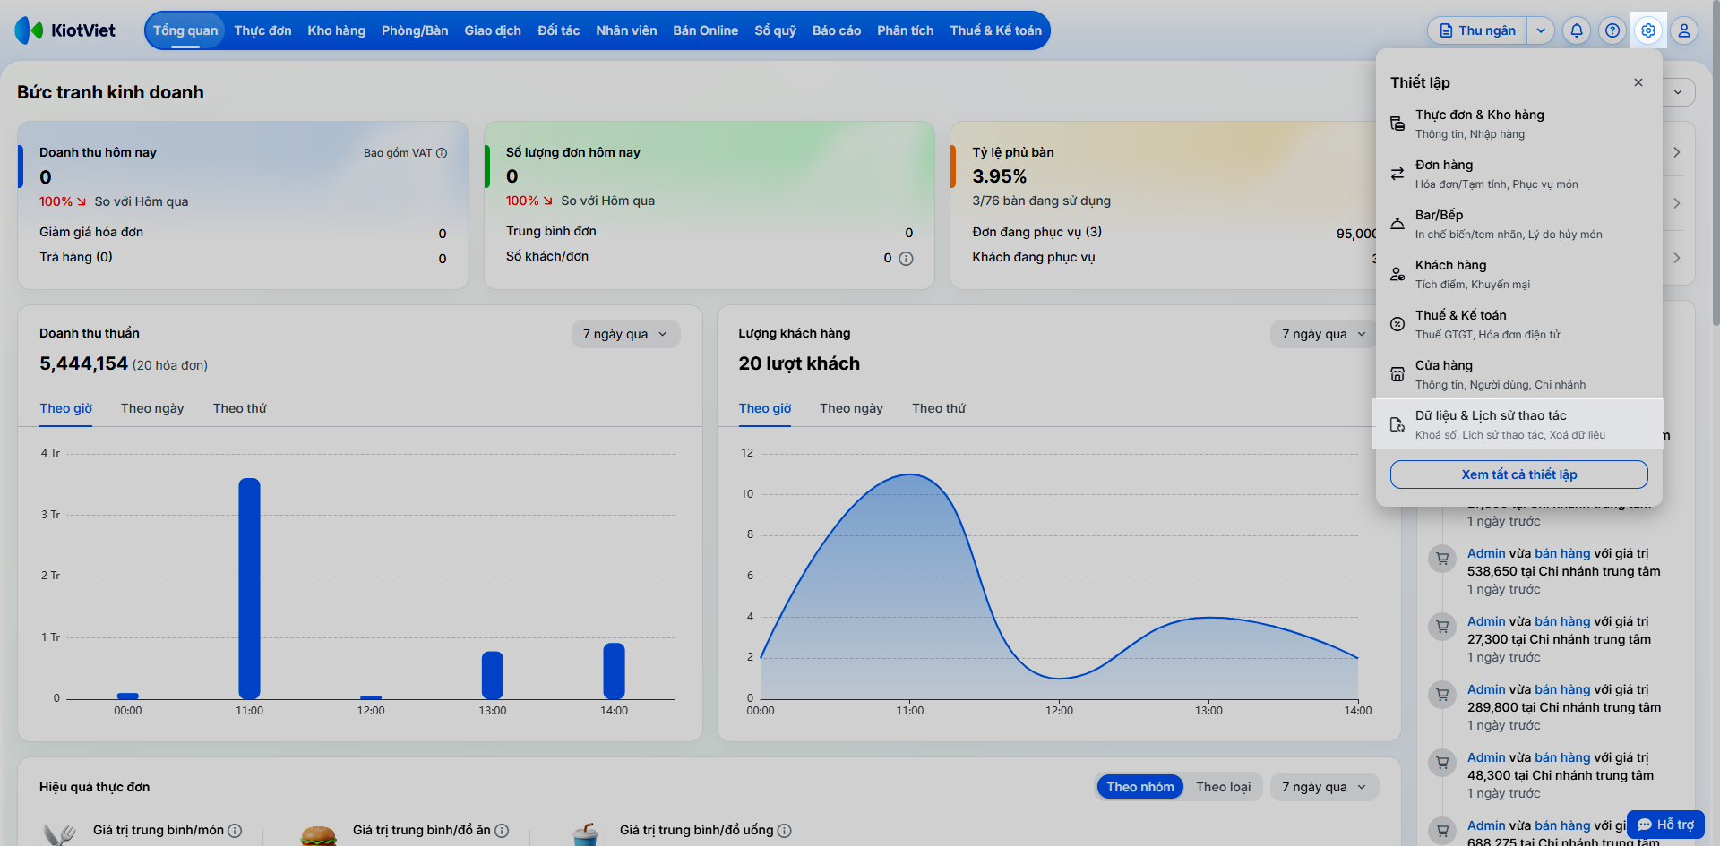This screenshot has height=846, width=1720.
Task: Open the Báo cáo menu
Action: click(837, 30)
